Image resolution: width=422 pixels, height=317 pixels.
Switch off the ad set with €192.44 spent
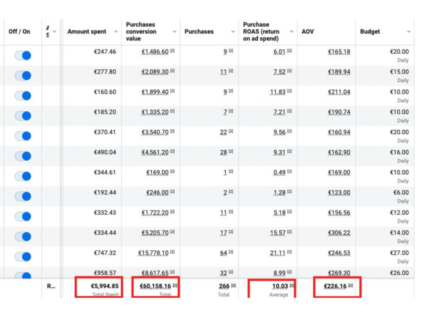23,197
